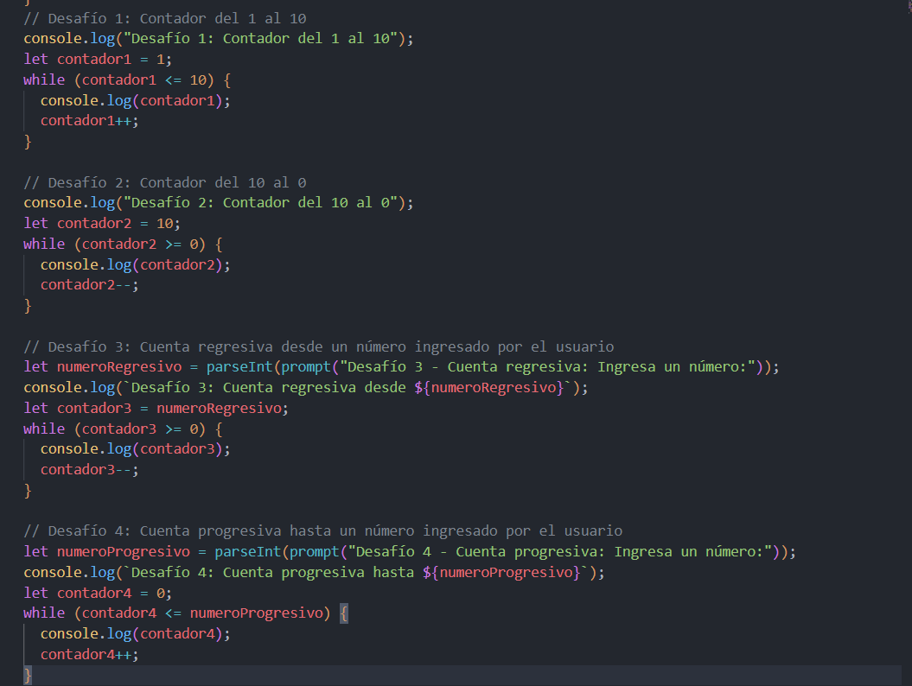This screenshot has width=912, height=686.
Task: Click the statement 'console.log(contador2);'
Action: click(136, 264)
